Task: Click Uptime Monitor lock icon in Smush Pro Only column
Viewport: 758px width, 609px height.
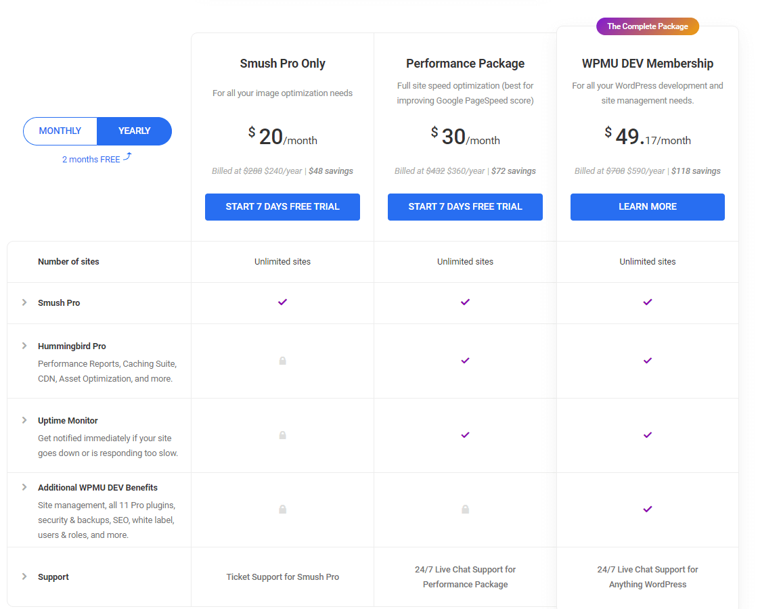Action: [283, 436]
